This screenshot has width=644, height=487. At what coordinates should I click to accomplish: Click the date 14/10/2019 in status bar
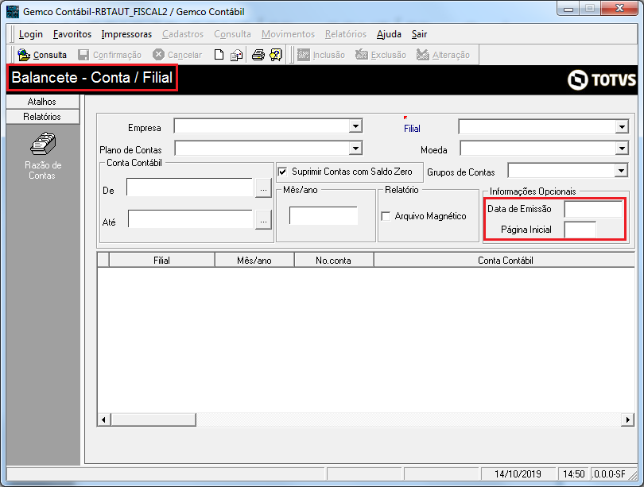[518, 473]
